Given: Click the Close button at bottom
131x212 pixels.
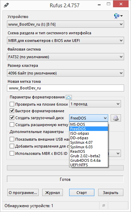Looking at the screenshot, I should point(111,192).
